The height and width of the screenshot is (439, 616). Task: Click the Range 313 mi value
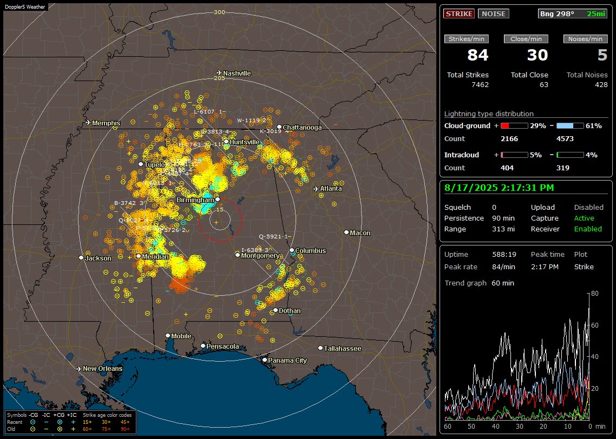point(503,229)
